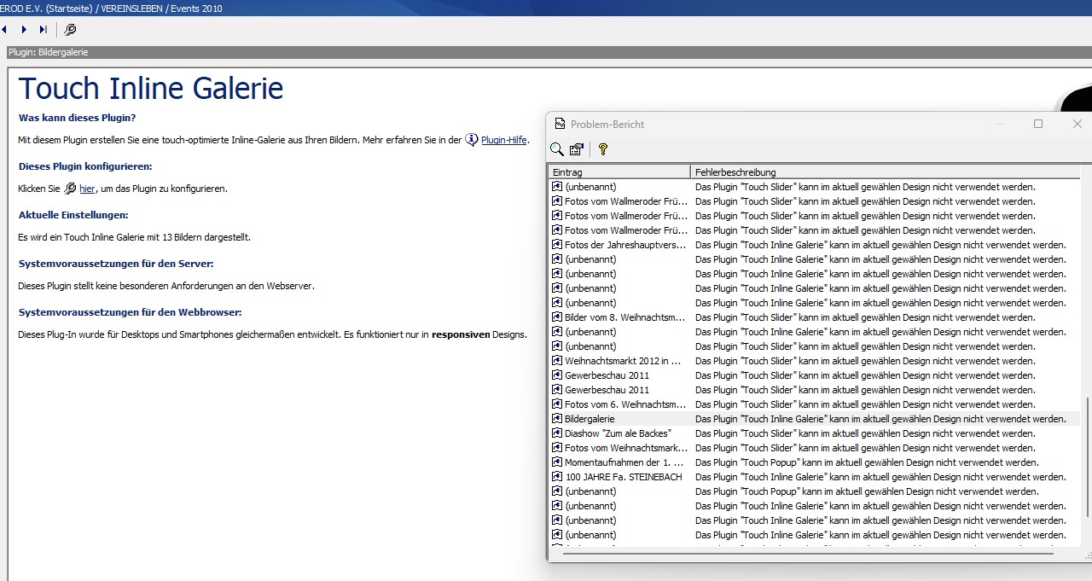This screenshot has height=581, width=1092.
Task: Click the Touch Popup error text for Momentaufnahmen
Action: (x=867, y=462)
